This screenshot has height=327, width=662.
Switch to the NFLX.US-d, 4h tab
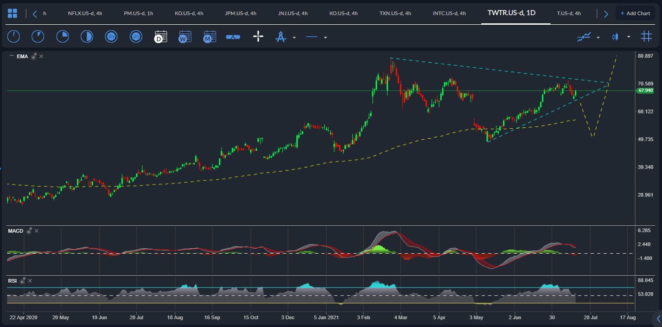[x=85, y=13]
